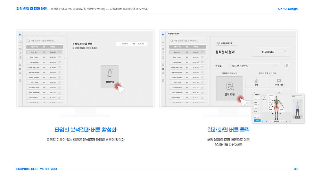Image resolution: width=314 pixels, height=176 pixels.
Task: Go back via 분석결과 재선택 button
Action: 227,43
